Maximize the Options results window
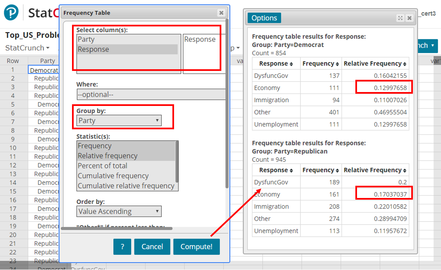Image resolution: width=441 pixels, height=270 pixels. pyautogui.click(x=400, y=18)
